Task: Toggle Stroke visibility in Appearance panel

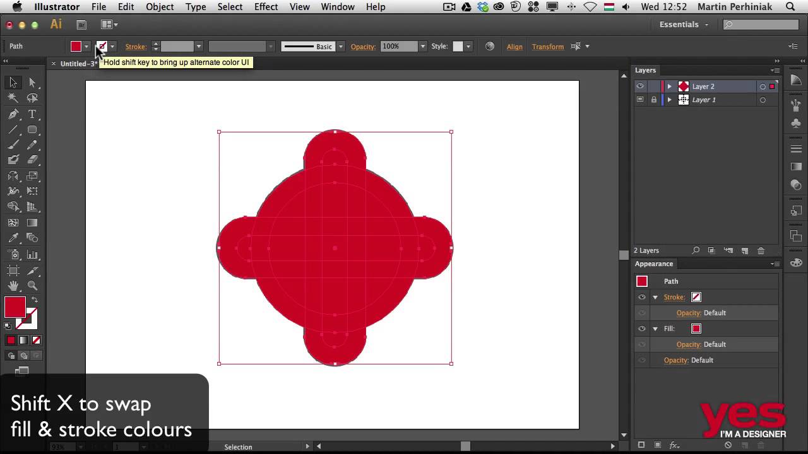Action: [x=642, y=297]
